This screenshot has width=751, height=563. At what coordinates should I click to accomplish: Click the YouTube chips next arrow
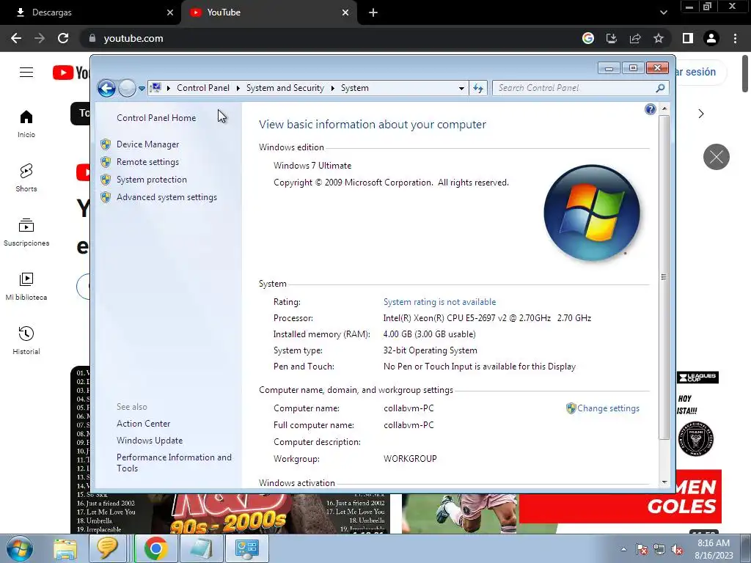pos(700,114)
